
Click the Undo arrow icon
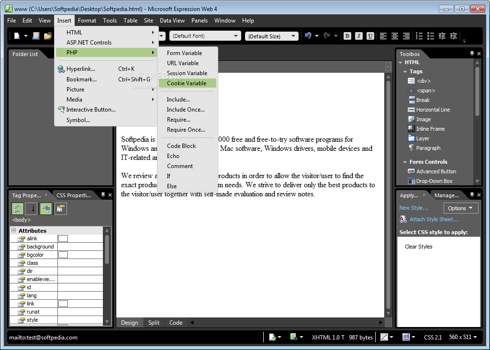pos(309,35)
